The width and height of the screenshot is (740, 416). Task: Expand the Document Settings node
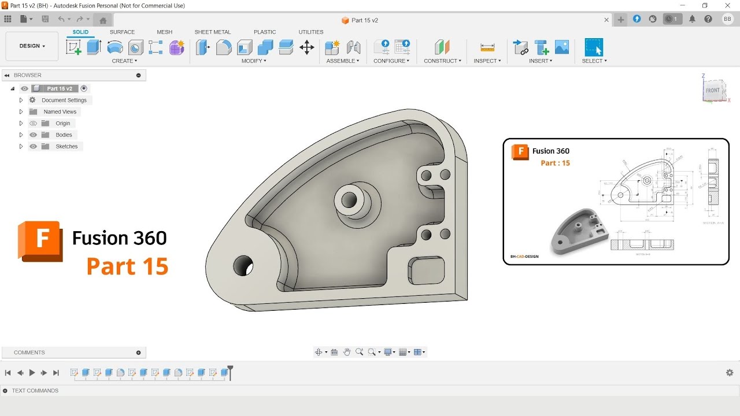[x=21, y=100]
